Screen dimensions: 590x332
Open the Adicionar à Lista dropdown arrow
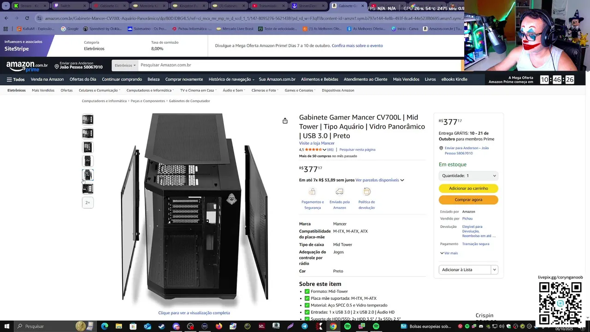[x=494, y=270]
